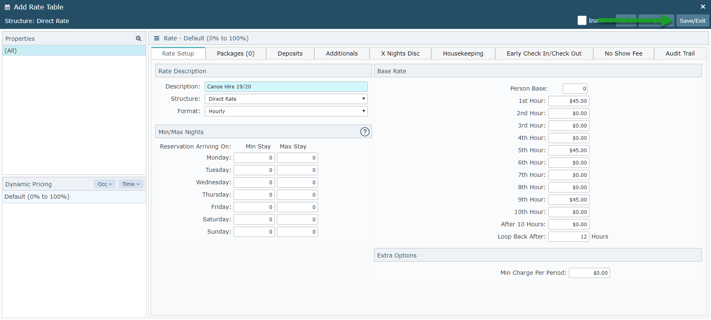Click the Properties search magnifier icon
711x320 pixels.
[138, 39]
